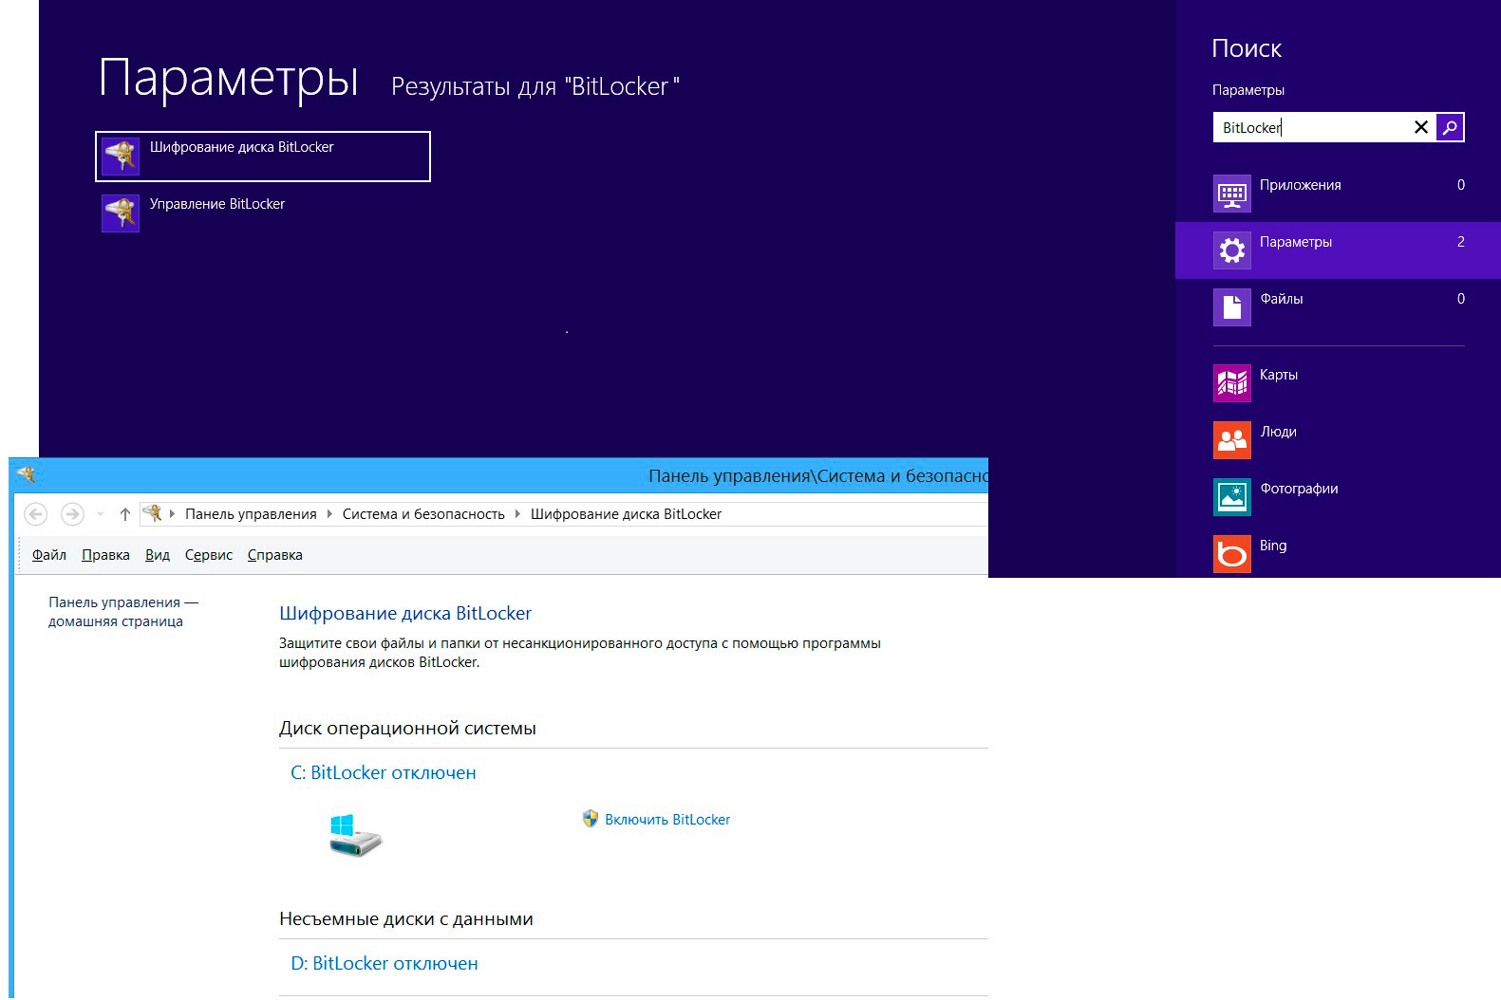Image resolution: width=1501 pixels, height=1000 pixels.
Task: Expand the System and Security breadcrumb arrow
Action: 517,514
